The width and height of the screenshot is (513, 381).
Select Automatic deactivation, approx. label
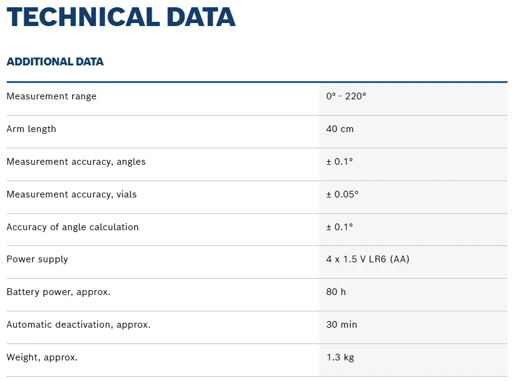[x=78, y=325]
